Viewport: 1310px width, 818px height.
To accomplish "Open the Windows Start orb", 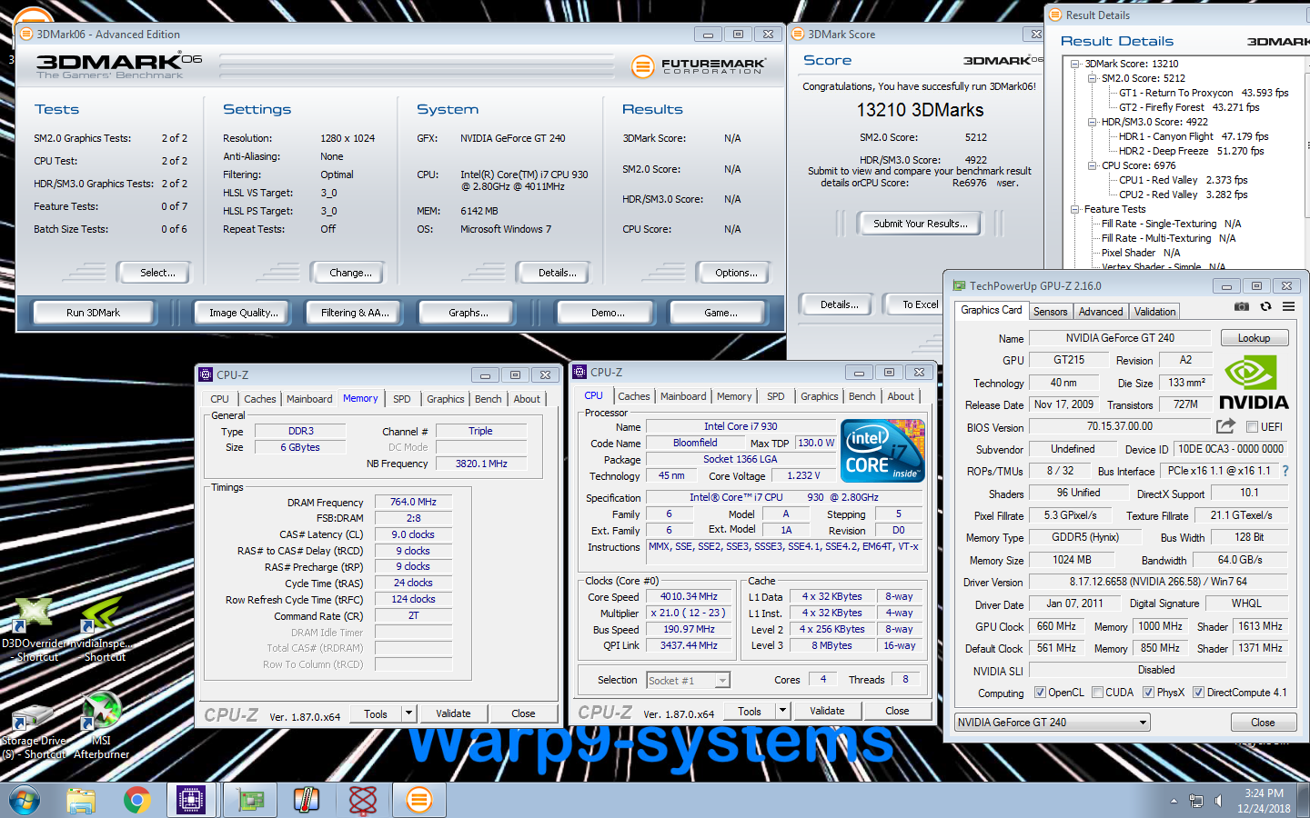I will 25,800.
